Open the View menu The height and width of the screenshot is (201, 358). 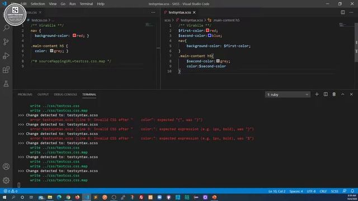(x=53, y=4)
